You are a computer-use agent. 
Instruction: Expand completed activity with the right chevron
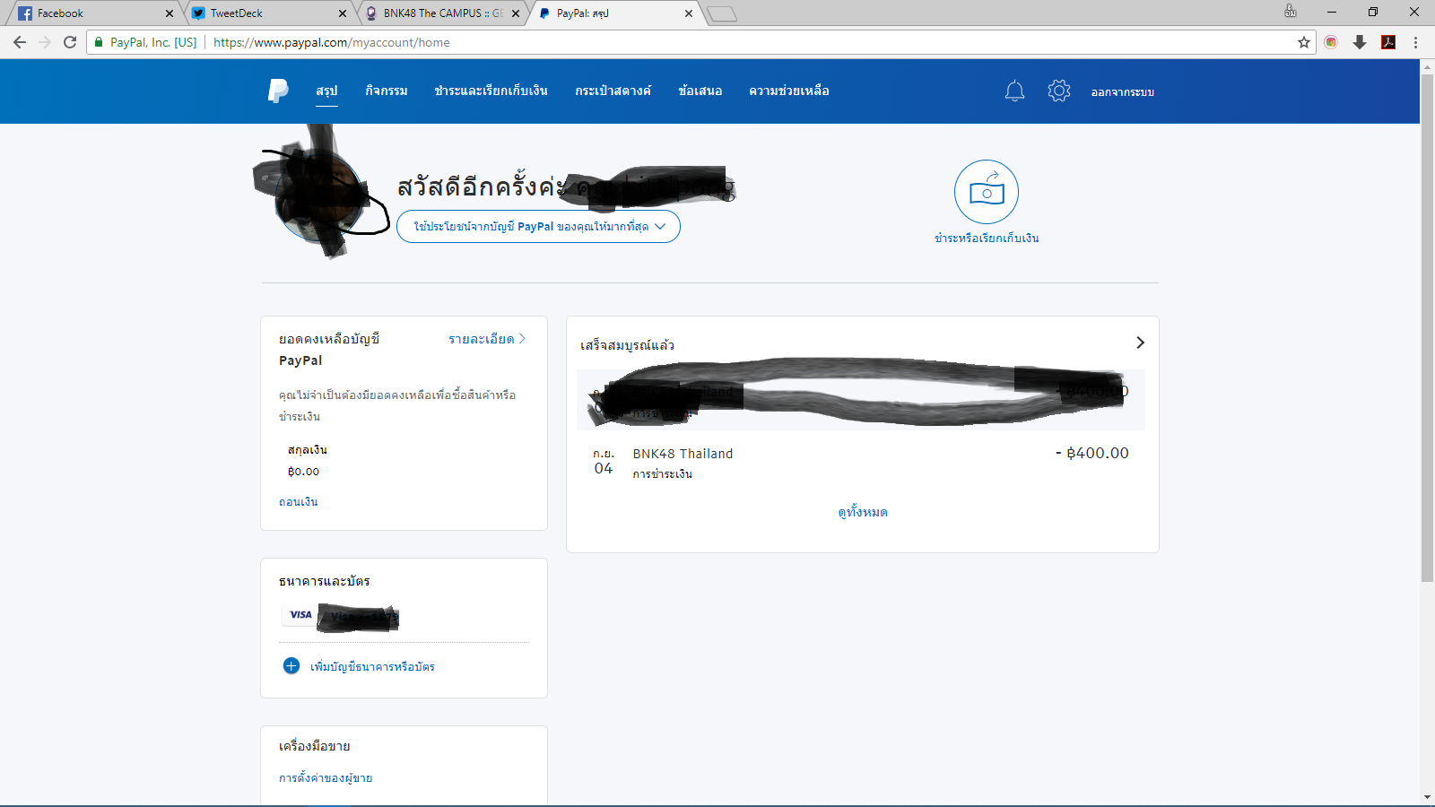[x=1140, y=343]
